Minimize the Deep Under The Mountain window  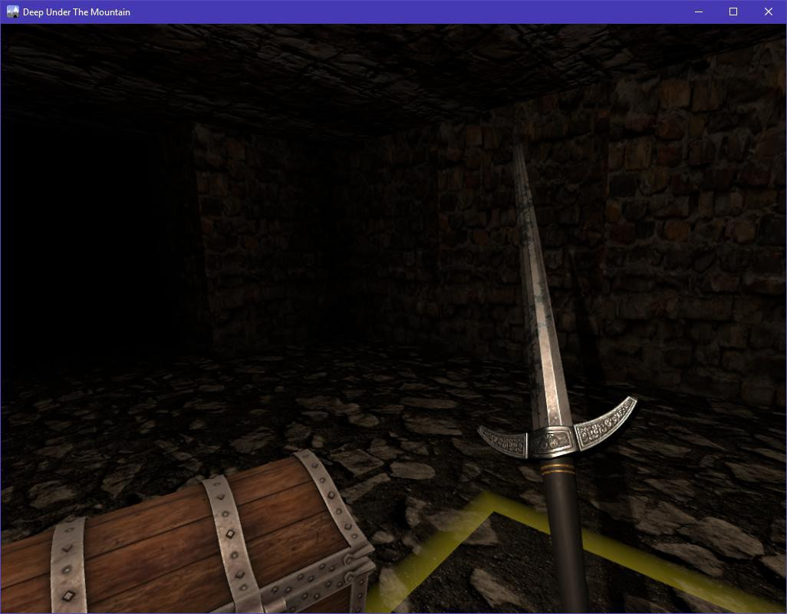pos(699,12)
